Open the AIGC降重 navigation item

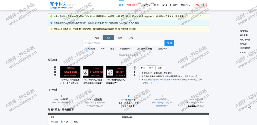tap(132, 5)
